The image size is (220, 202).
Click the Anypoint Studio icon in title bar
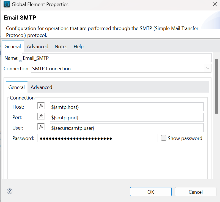click(x=7, y=4)
